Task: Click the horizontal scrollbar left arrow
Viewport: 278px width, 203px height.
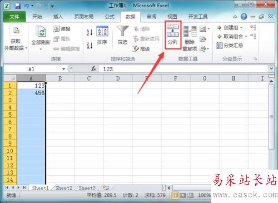Action: point(168,188)
